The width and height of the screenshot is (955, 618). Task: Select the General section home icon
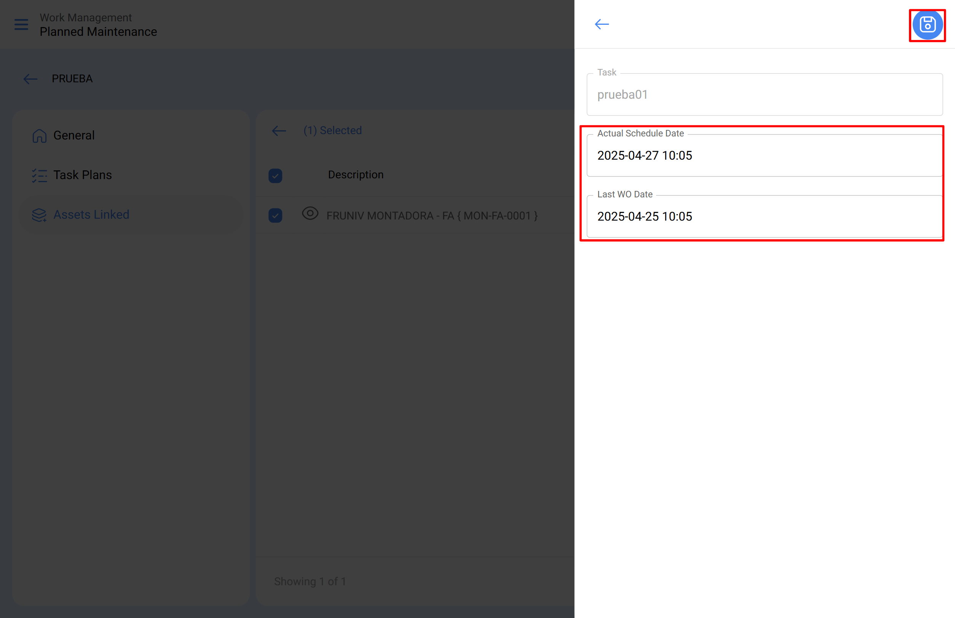[x=39, y=136]
